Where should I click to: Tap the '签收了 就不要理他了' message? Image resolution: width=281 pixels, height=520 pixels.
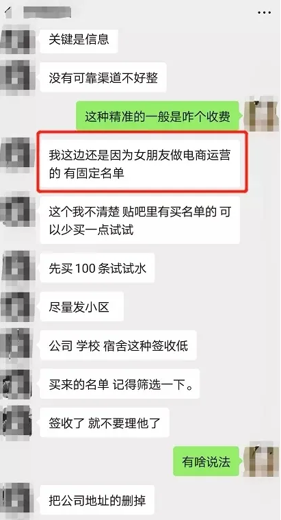point(105,423)
